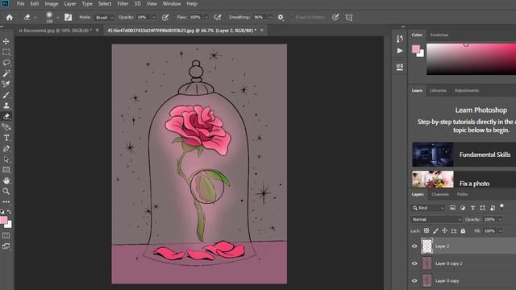Toggle visibility of Layer 0 copy
The height and width of the screenshot is (290, 516).
[414, 281]
